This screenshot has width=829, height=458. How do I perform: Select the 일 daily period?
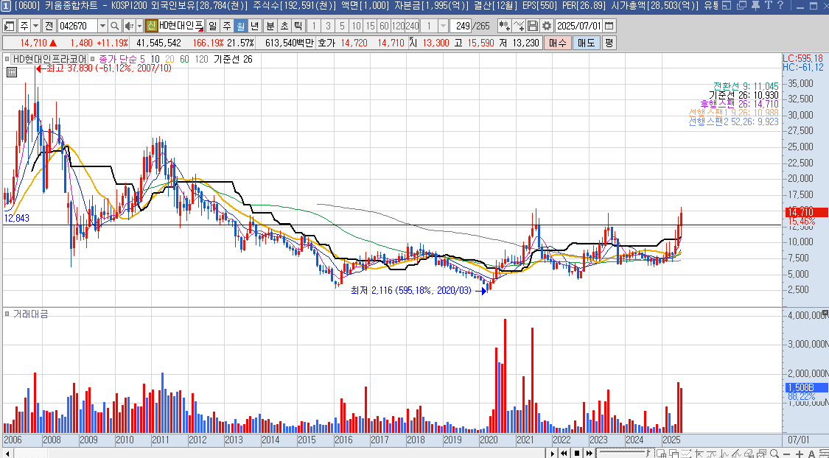[212, 26]
